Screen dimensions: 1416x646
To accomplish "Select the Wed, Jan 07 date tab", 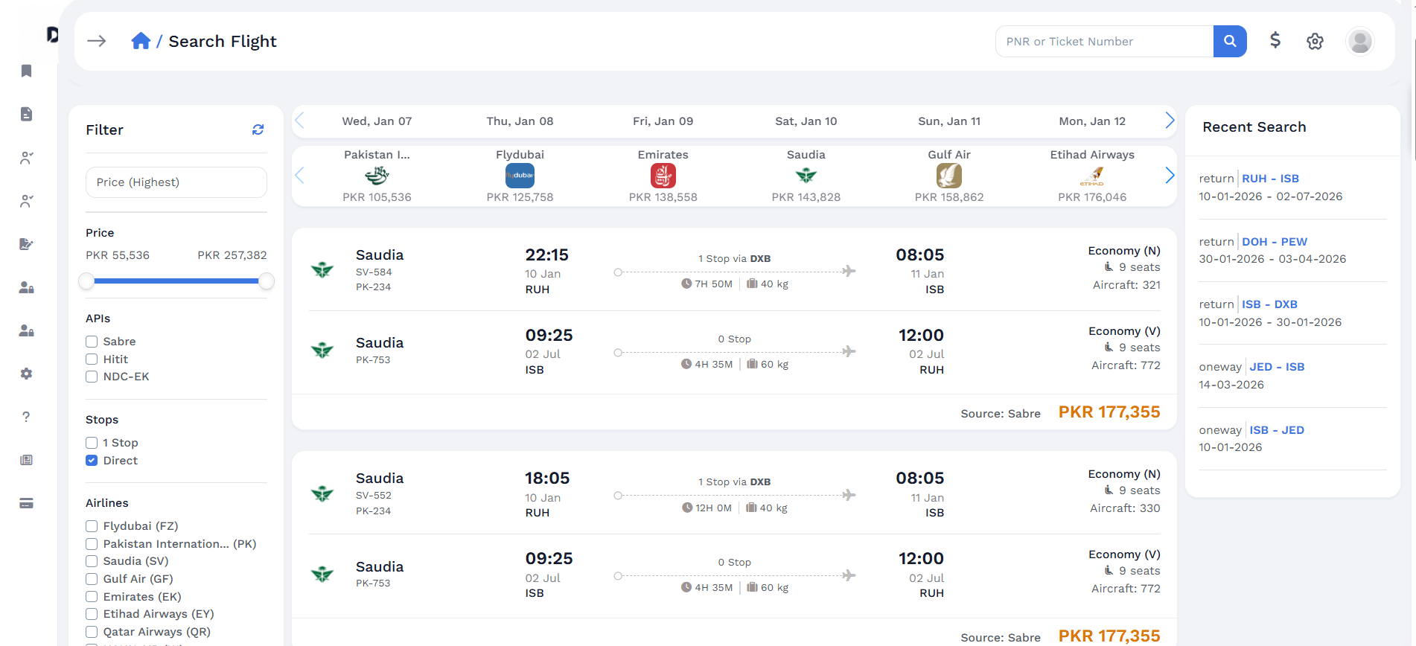I will (377, 121).
